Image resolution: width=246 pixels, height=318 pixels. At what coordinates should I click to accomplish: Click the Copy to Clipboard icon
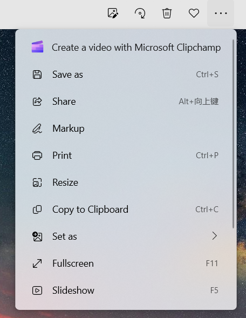coord(37,209)
